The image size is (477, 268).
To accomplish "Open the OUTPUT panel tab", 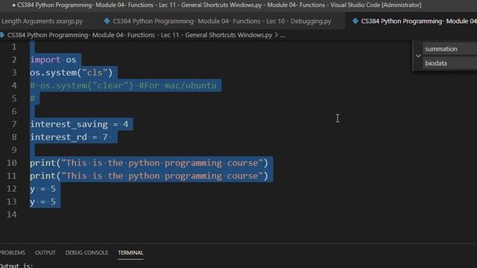I will pyautogui.click(x=45, y=252).
